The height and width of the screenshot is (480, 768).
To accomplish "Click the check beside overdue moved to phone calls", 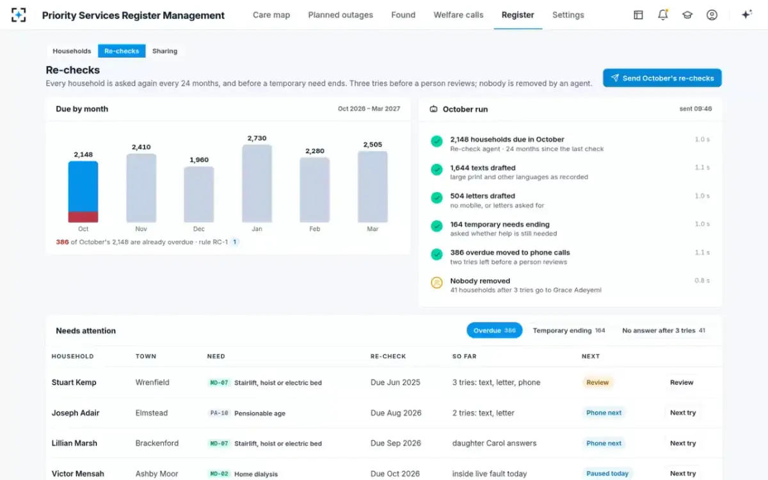I will click(x=436, y=254).
